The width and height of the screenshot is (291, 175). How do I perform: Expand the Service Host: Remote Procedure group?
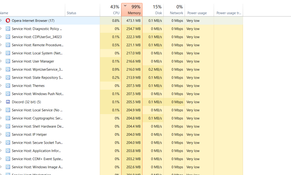click(x=1, y=45)
